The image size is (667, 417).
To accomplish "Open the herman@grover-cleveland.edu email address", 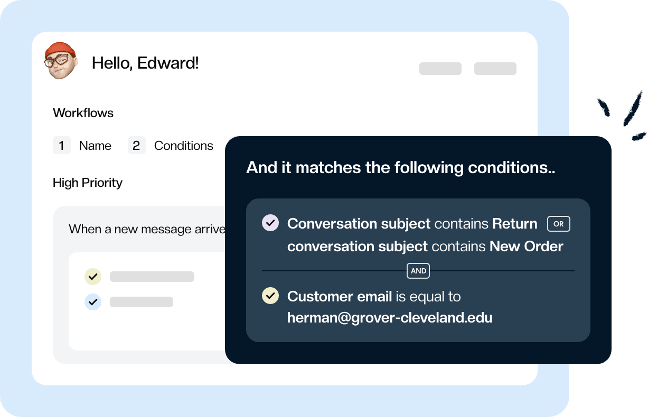I will (390, 318).
